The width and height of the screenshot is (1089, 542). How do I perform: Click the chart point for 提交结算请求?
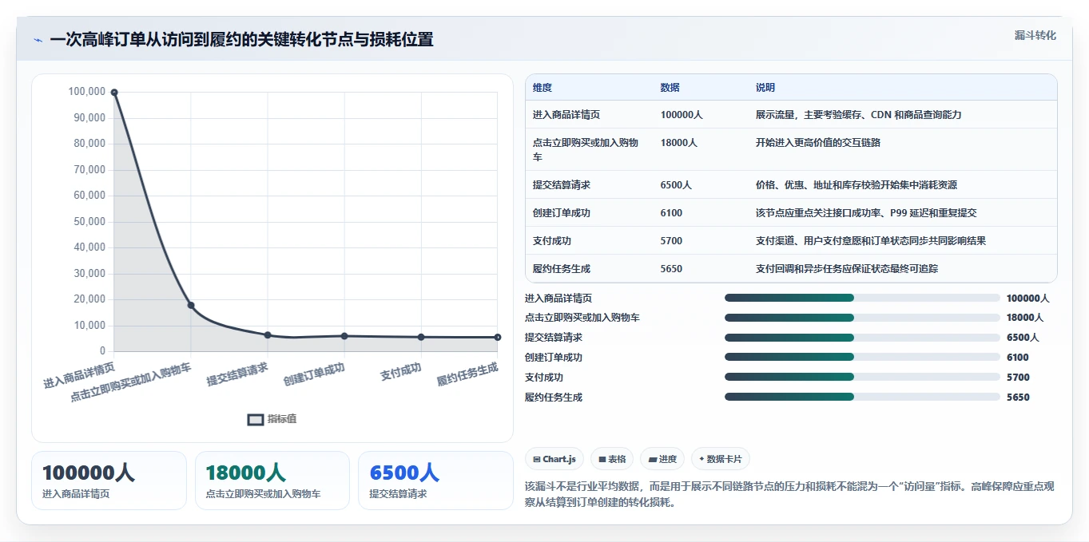pos(268,335)
